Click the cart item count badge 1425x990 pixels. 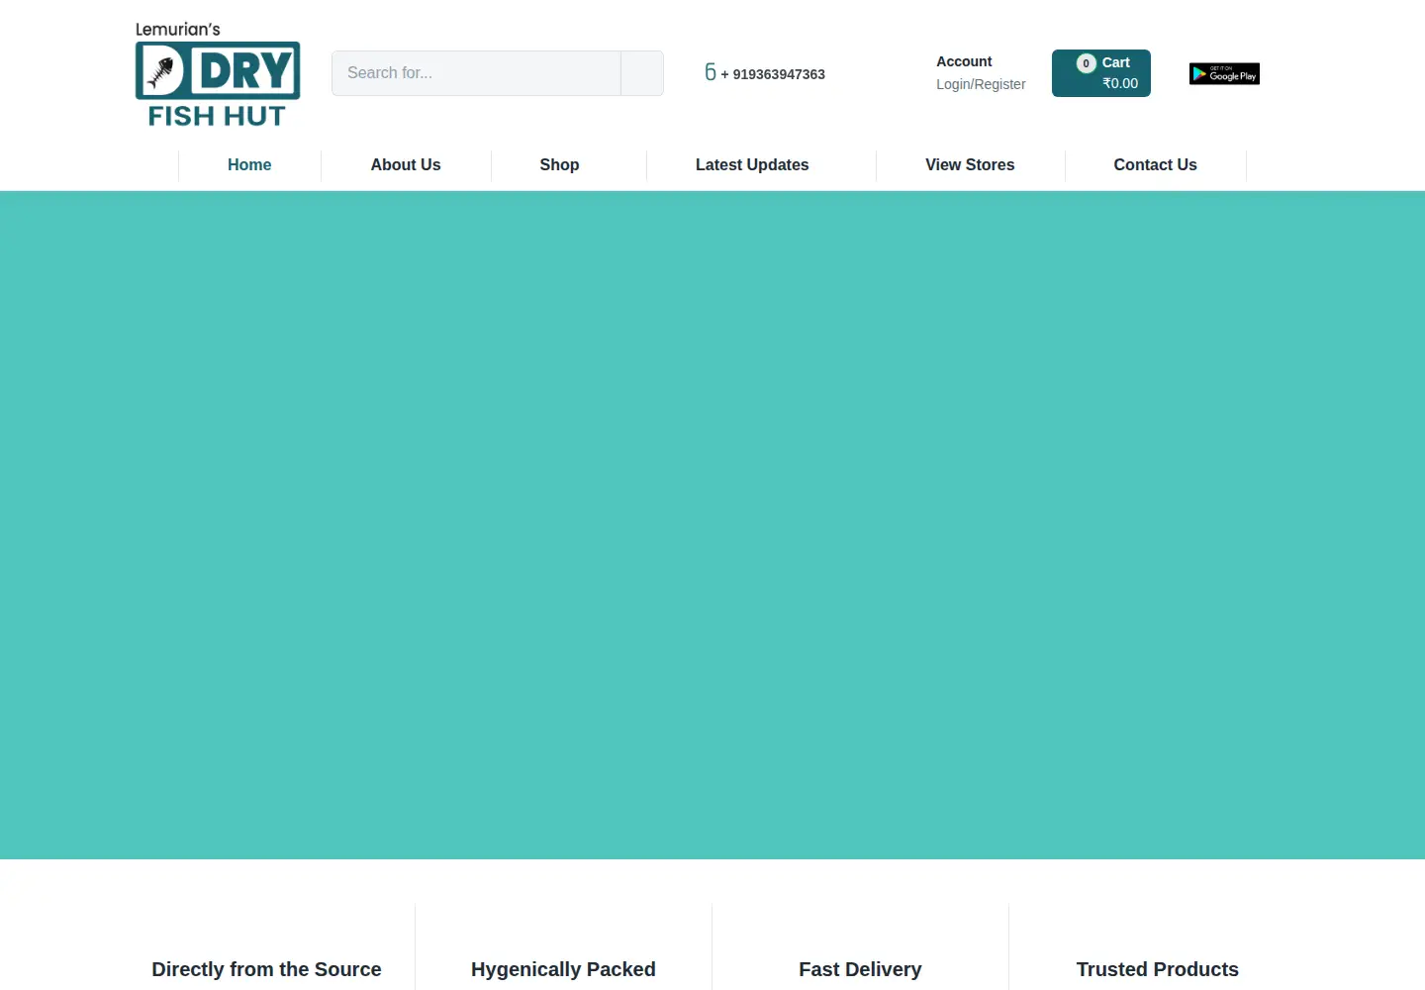click(x=1086, y=63)
